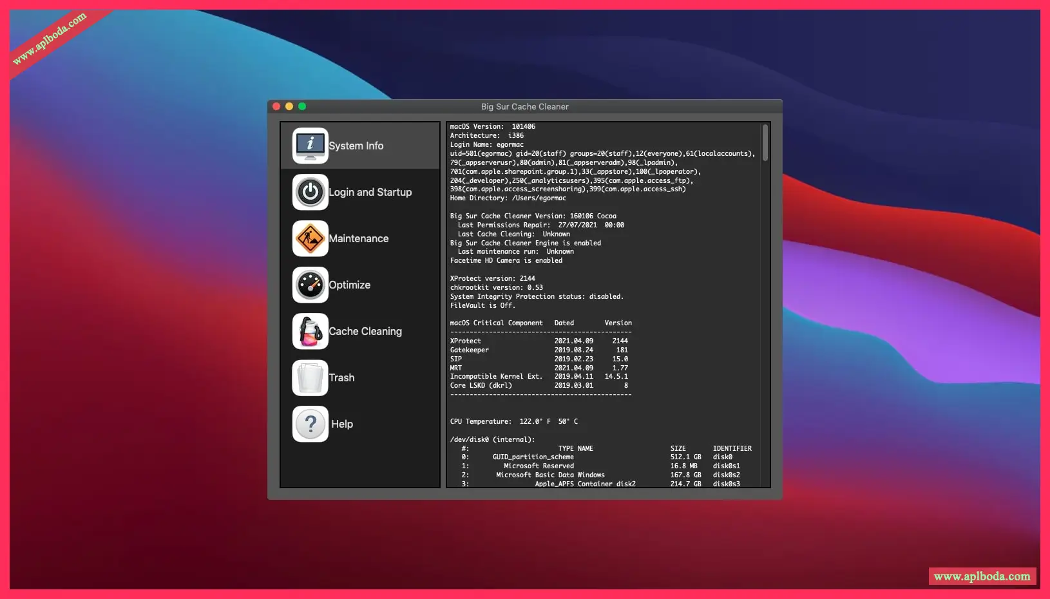Click the Cache Cleaning spray bottle icon
The height and width of the screenshot is (599, 1050).
[310, 331]
